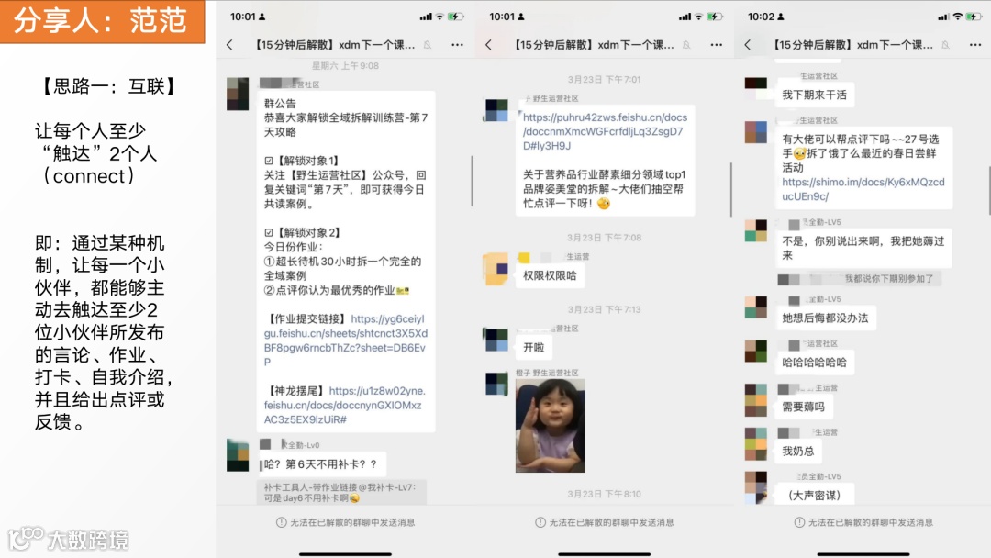Tap back arrow in middle chat screen
This screenshot has width=991, height=558.
(x=488, y=45)
